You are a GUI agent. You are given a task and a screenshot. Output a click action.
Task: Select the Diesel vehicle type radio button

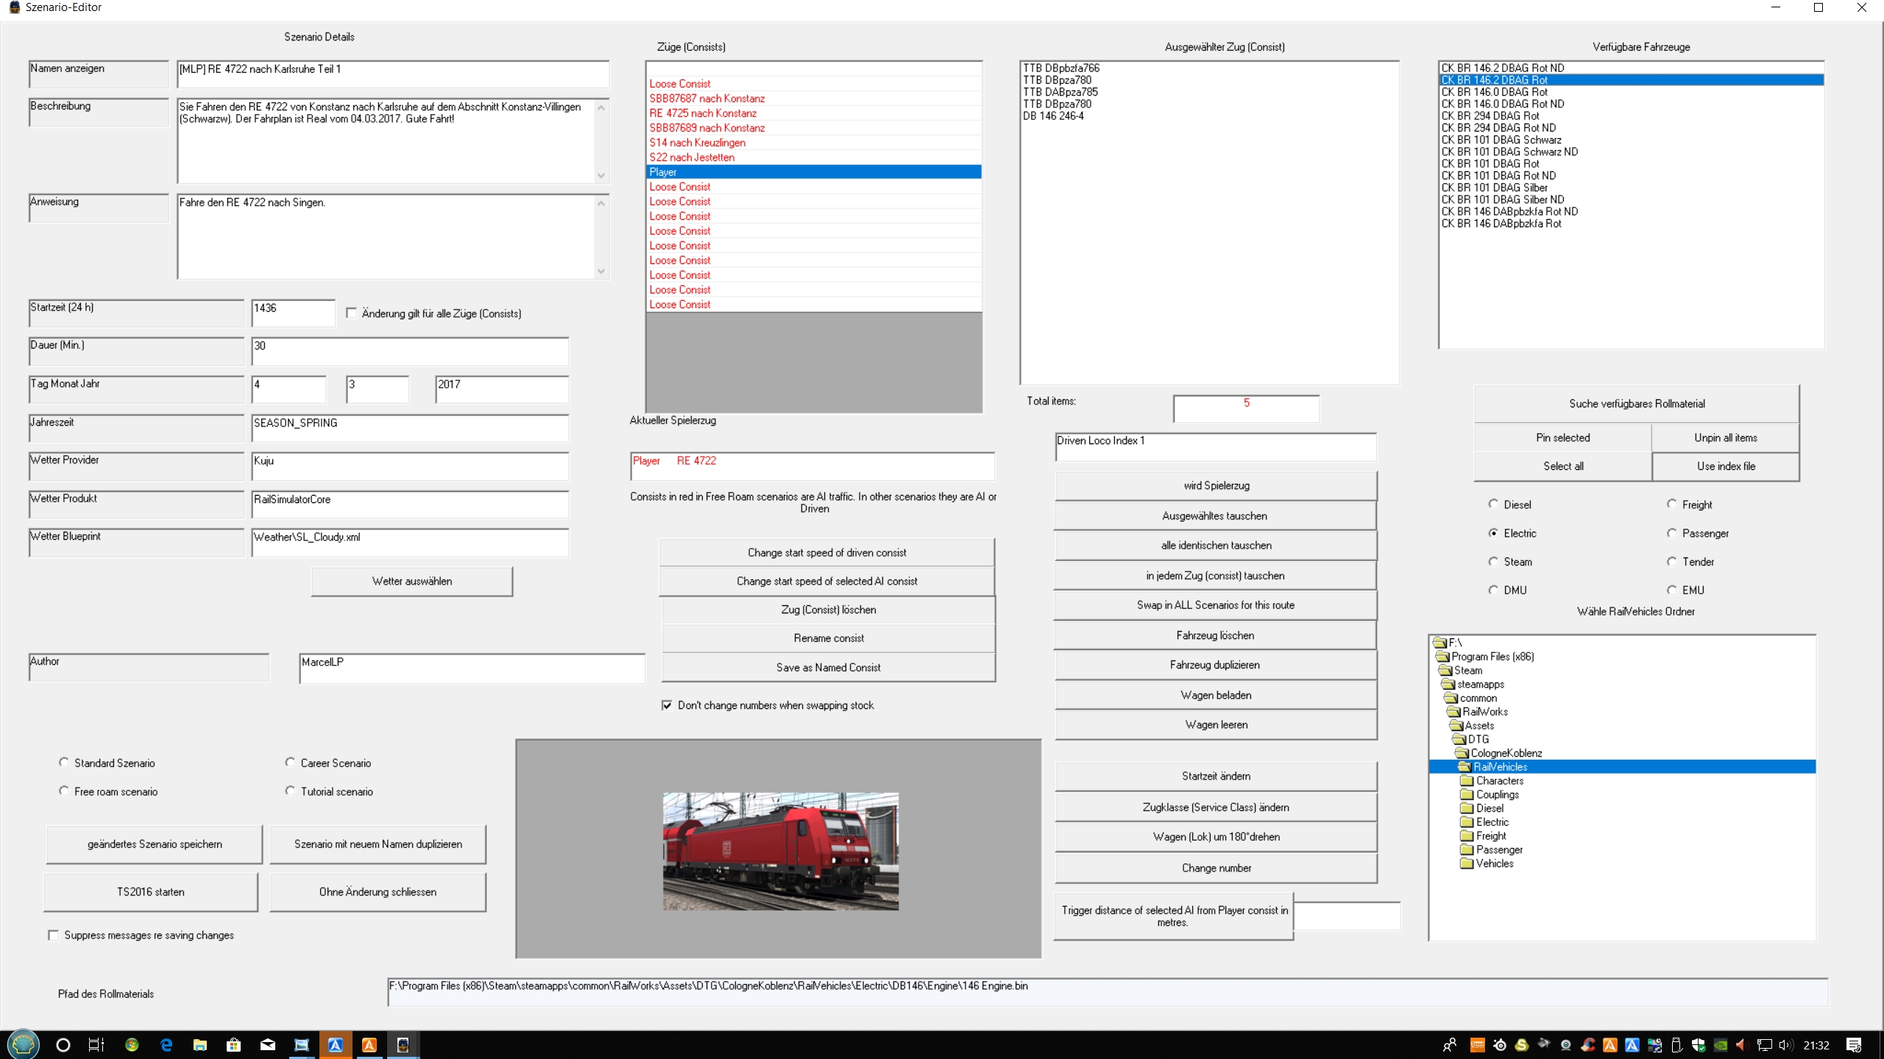click(x=1493, y=504)
